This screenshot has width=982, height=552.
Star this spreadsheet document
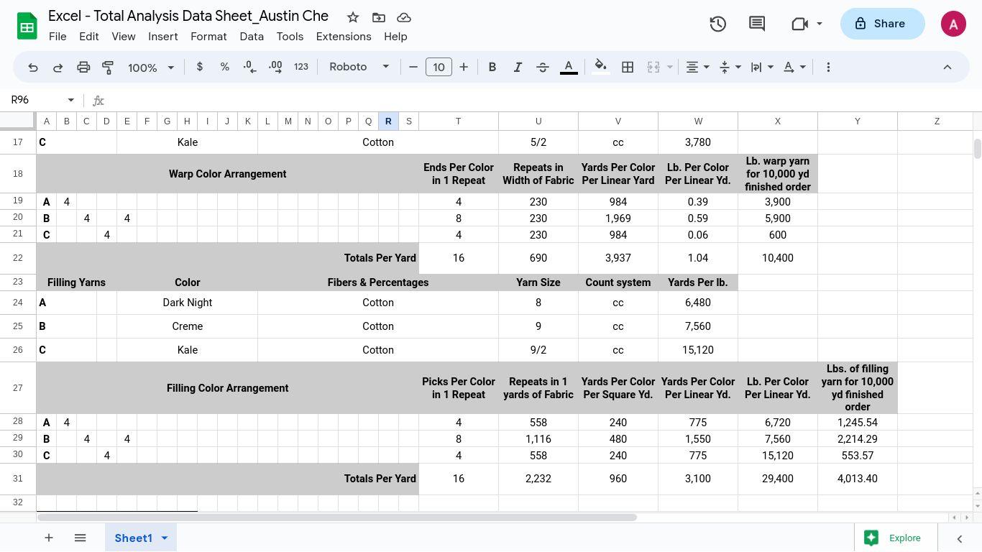(x=353, y=17)
